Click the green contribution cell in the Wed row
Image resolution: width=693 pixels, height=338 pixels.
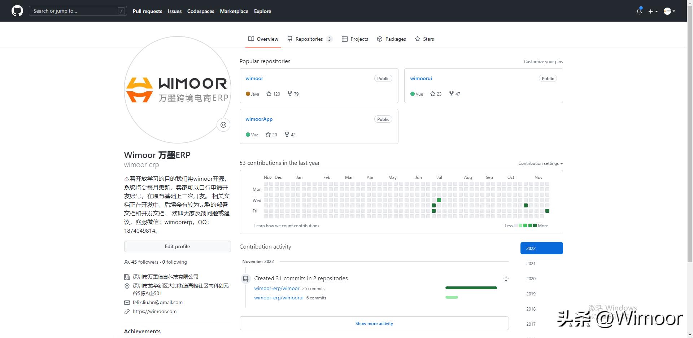(x=439, y=200)
